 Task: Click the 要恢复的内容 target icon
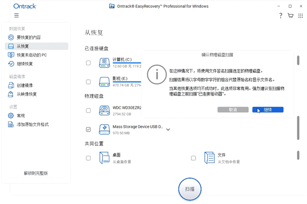click(x=11, y=37)
